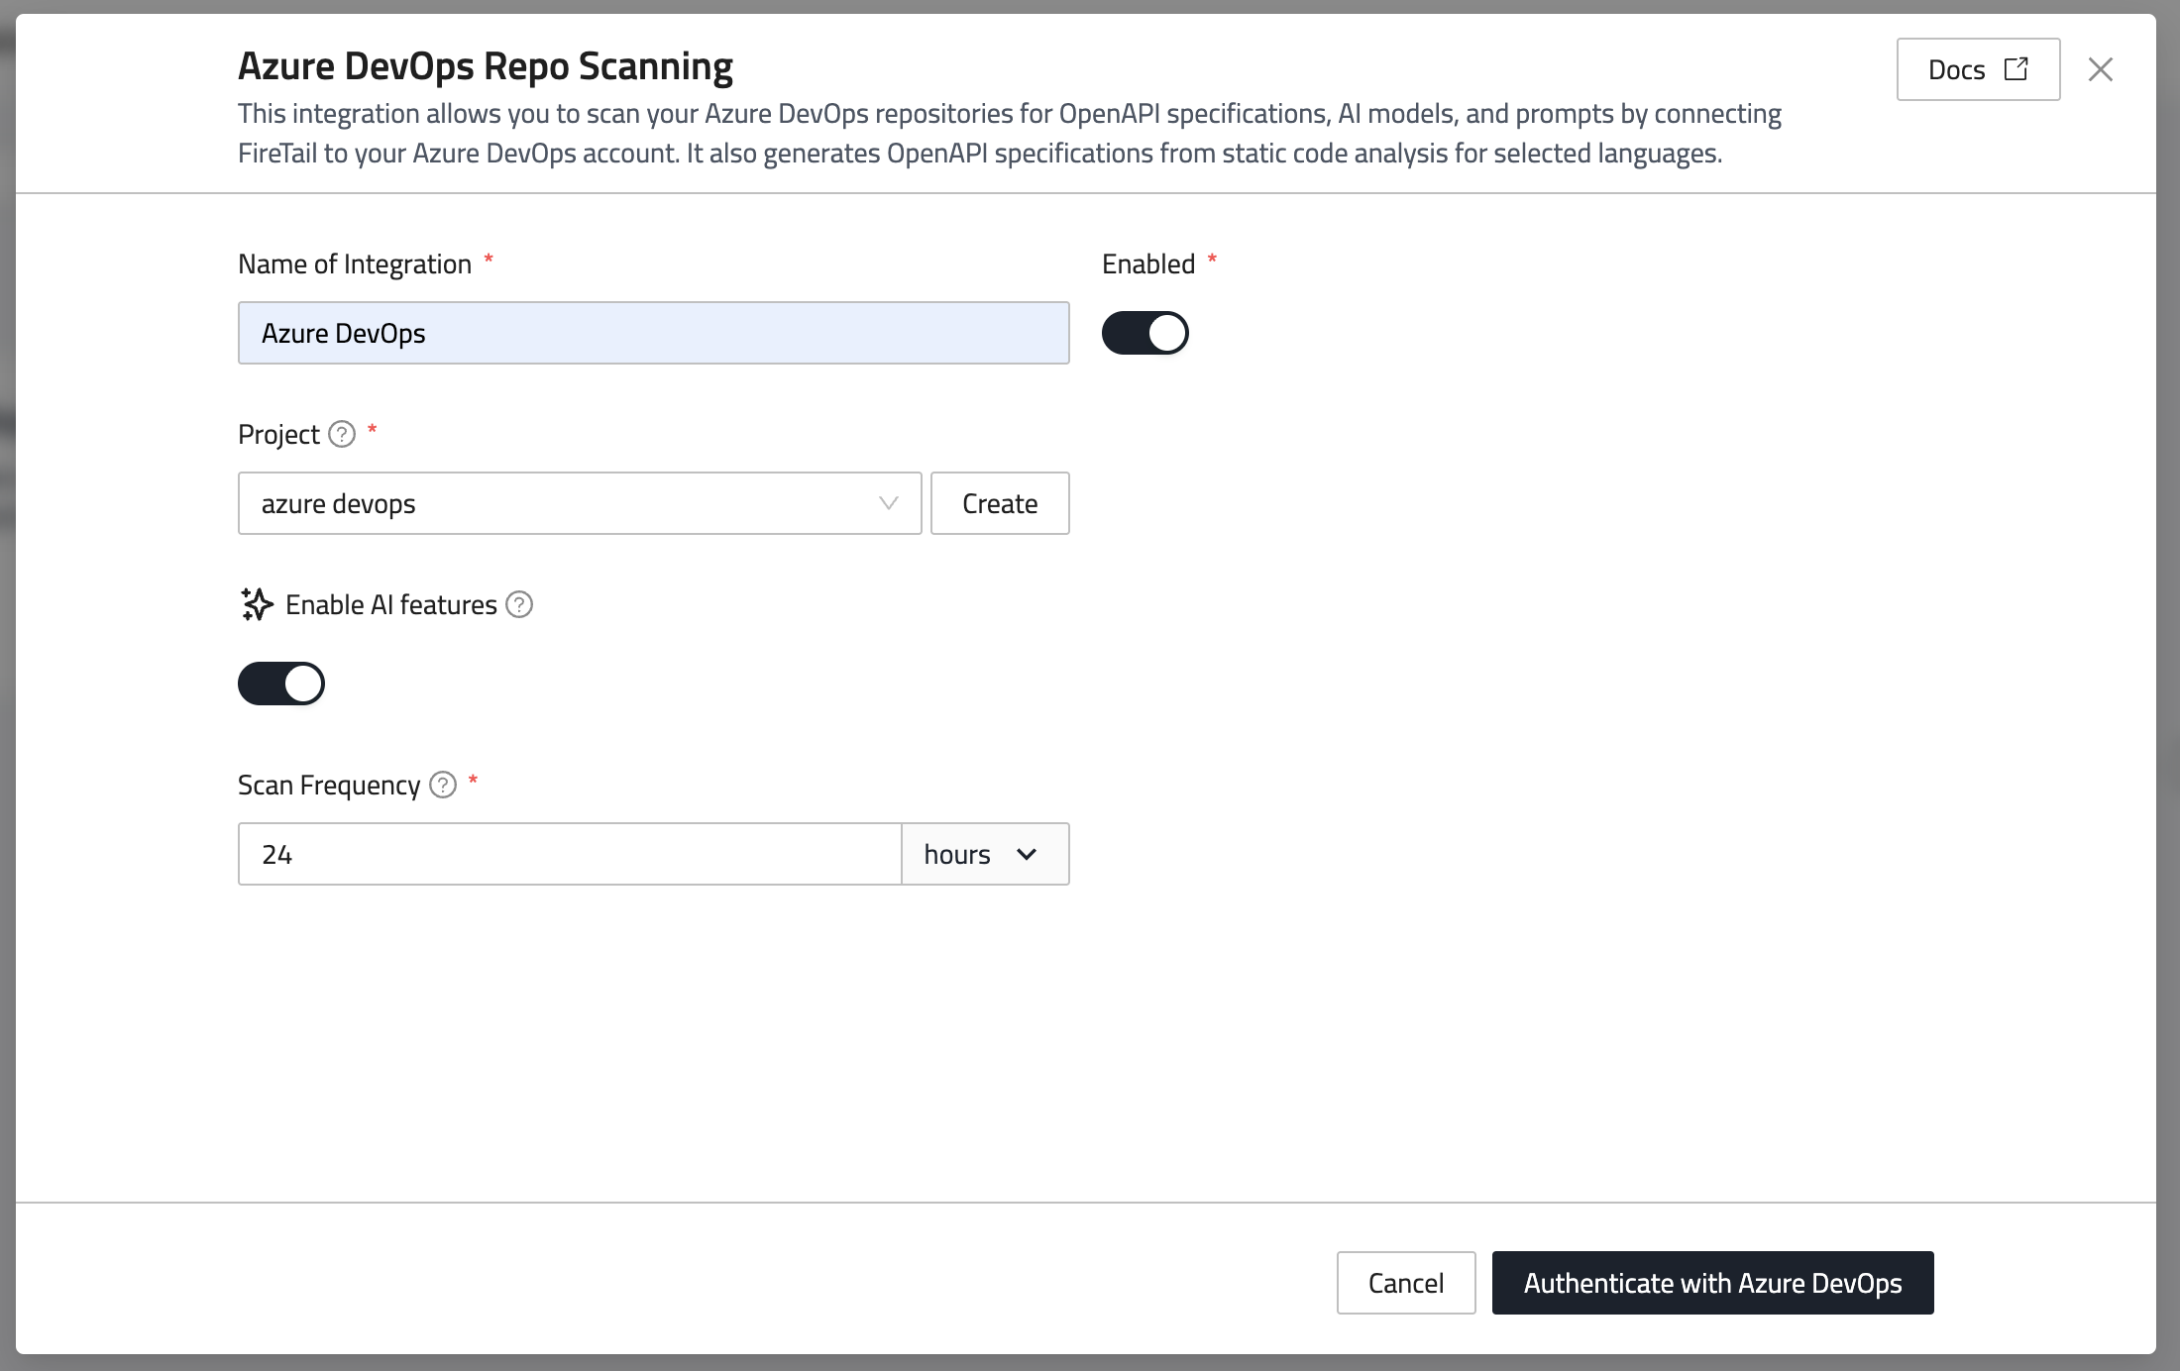The width and height of the screenshot is (2180, 1371).
Task: Click into the Scan Frequency number field
Action: click(569, 854)
